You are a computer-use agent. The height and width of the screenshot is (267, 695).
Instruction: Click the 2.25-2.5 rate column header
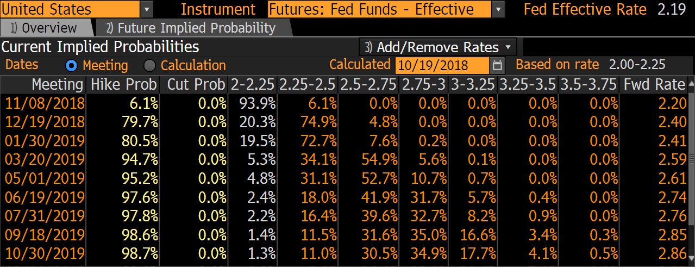308,84
